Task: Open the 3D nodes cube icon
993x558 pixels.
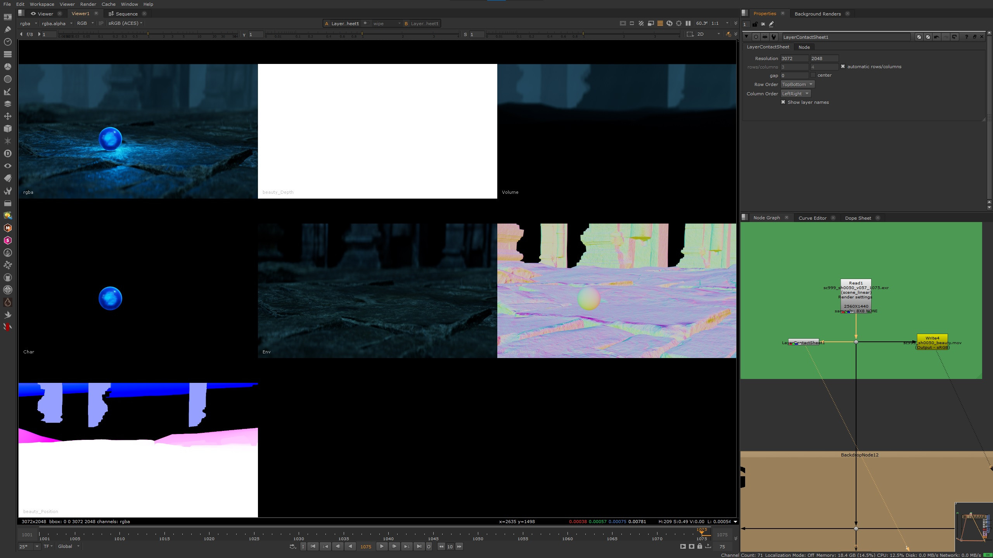Action: click(x=7, y=129)
